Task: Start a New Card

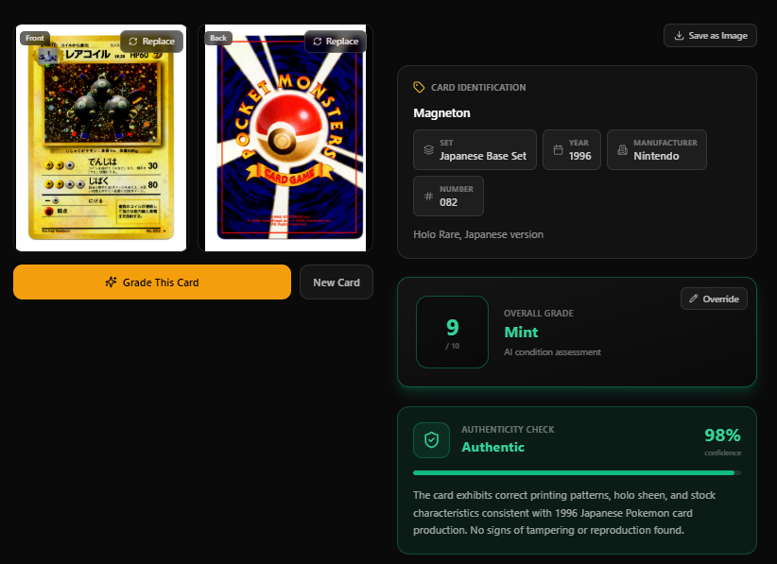Action: click(337, 282)
